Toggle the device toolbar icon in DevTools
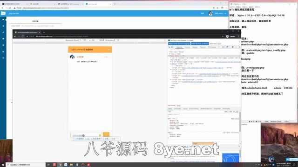This screenshot has height=167, width=298. point(173,47)
